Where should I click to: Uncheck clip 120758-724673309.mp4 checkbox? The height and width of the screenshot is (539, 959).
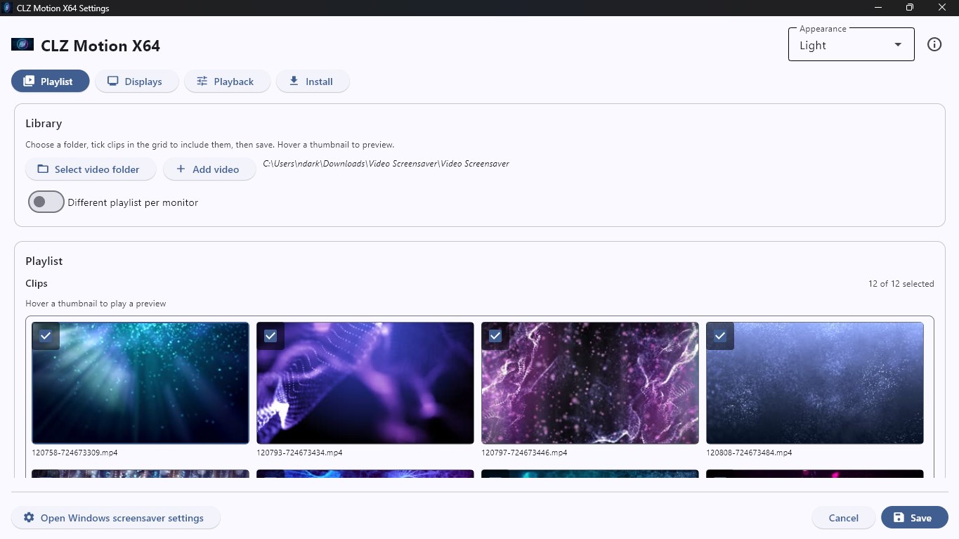[46, 336]
